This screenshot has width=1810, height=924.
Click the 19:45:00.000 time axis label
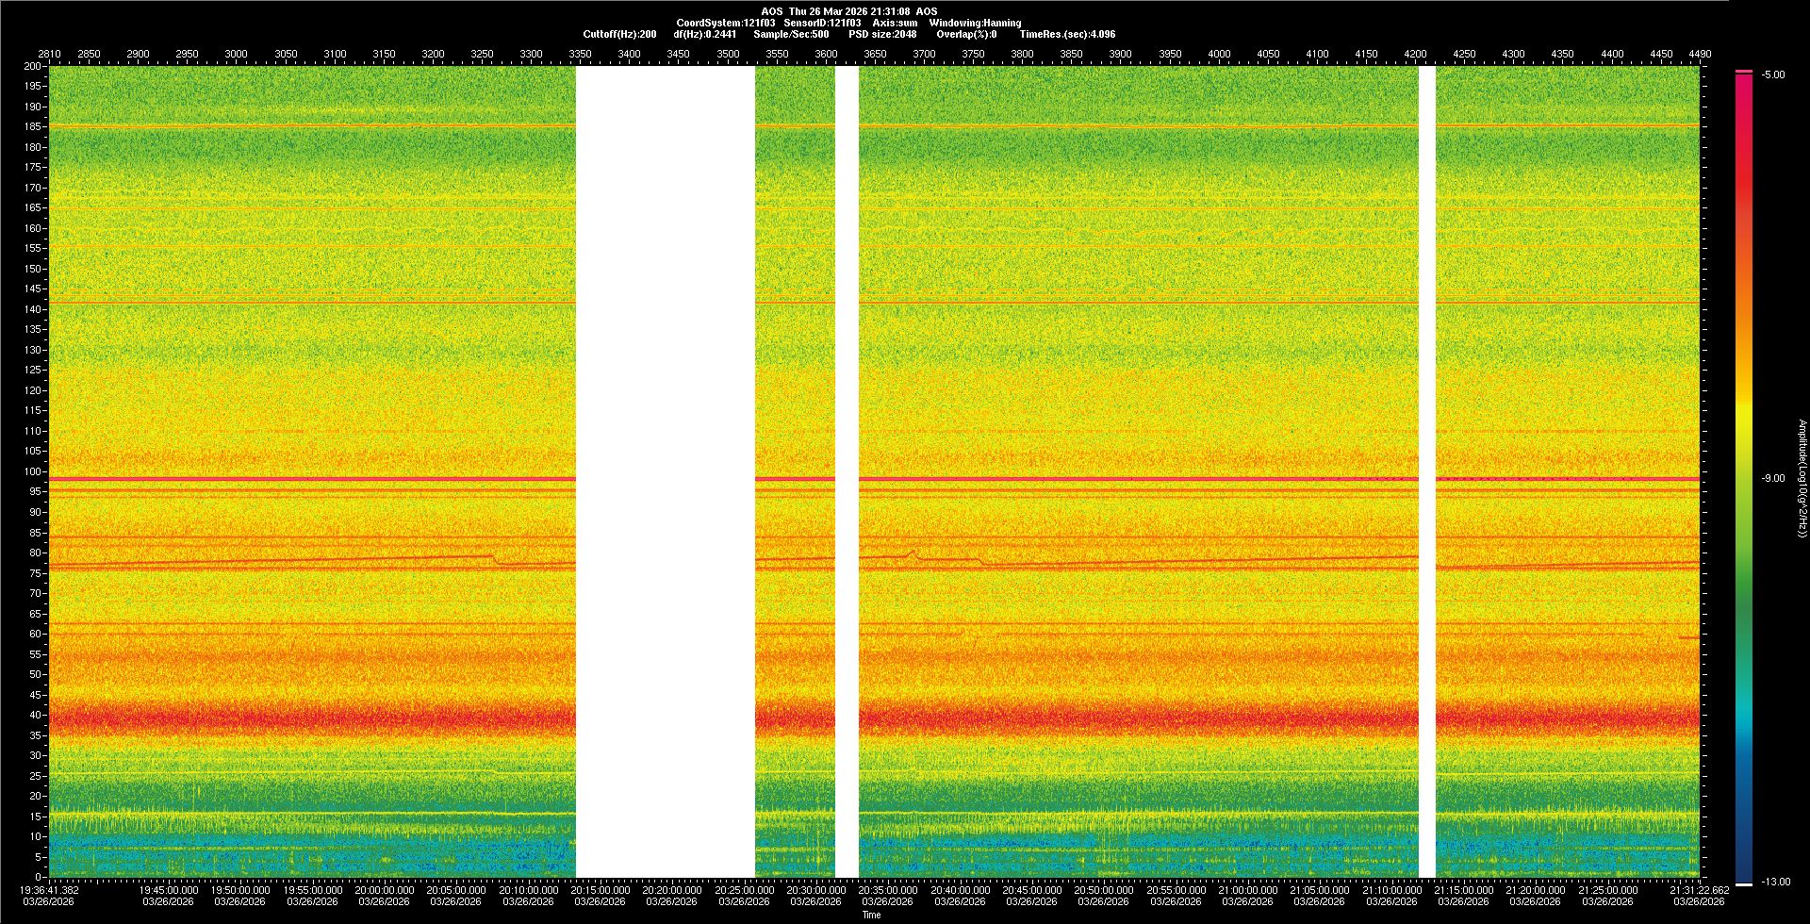tap(169, 889)
